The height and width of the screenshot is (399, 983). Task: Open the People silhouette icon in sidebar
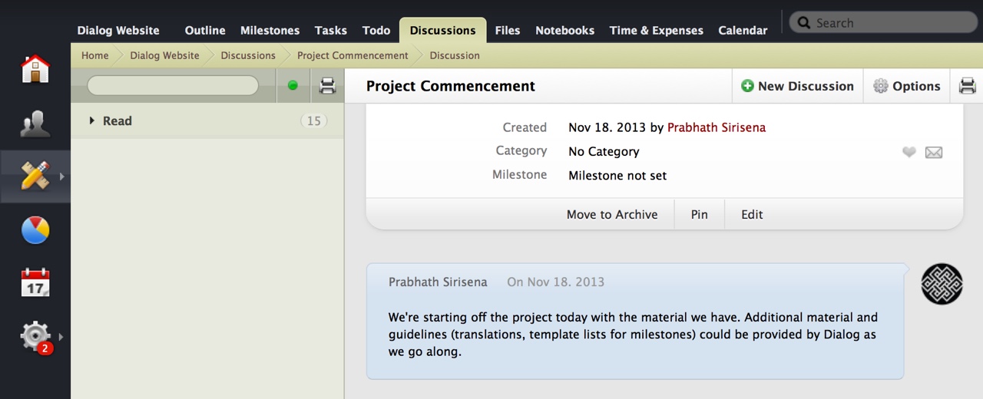pyautogui.click(x=35, y=123)
